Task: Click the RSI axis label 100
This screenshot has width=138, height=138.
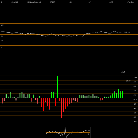Action: [x=2, y=25]
